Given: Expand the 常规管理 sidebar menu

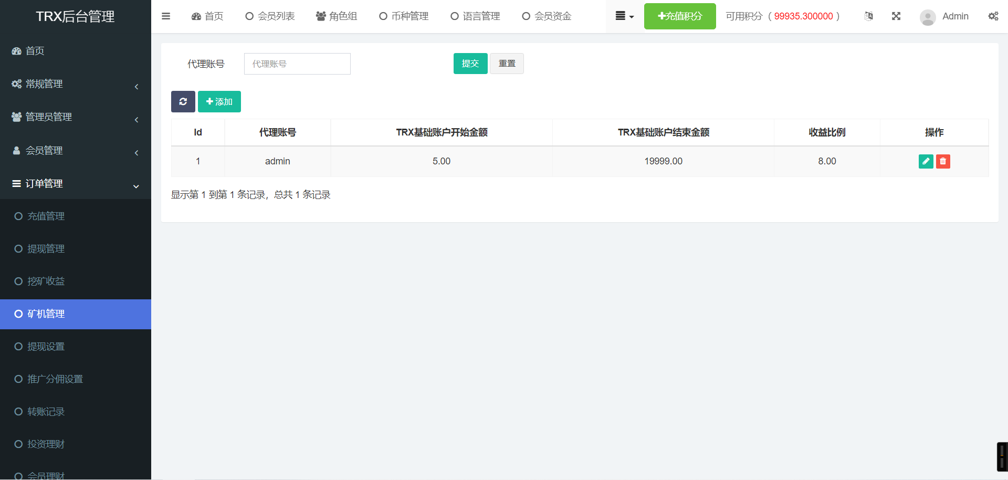Looking at the screenshot, I should click(x=75, y=84).
